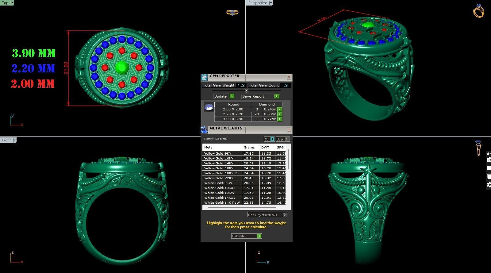Click the Round column header in gem table
The image size is (491, 273).
click(233, 104)
